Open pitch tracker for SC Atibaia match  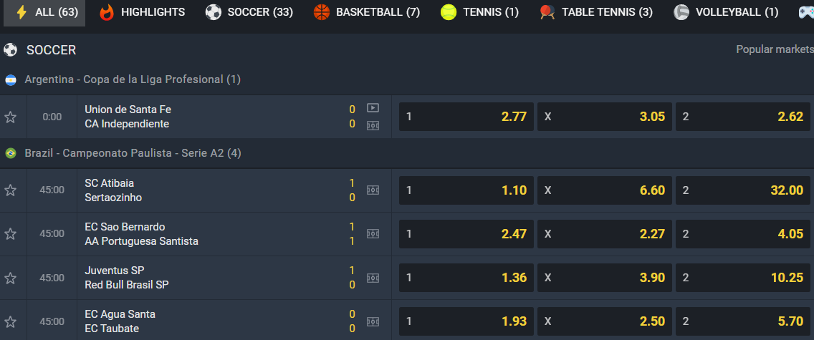point(373,190)
